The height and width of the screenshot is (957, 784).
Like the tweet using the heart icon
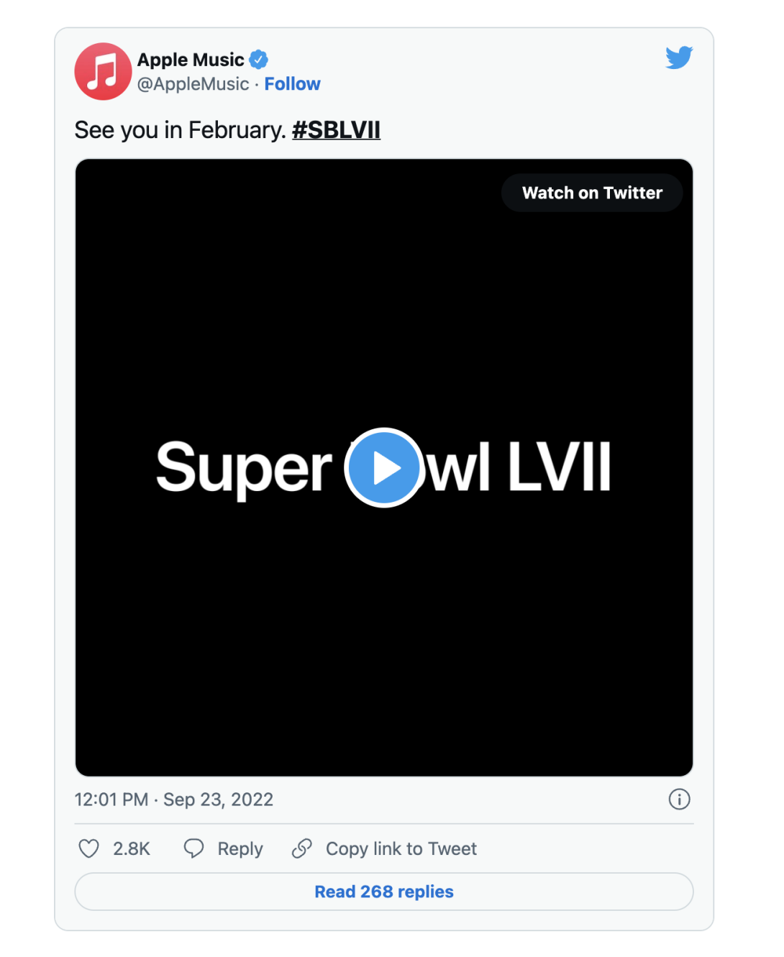pyautogui.click(x=88, y=848)
